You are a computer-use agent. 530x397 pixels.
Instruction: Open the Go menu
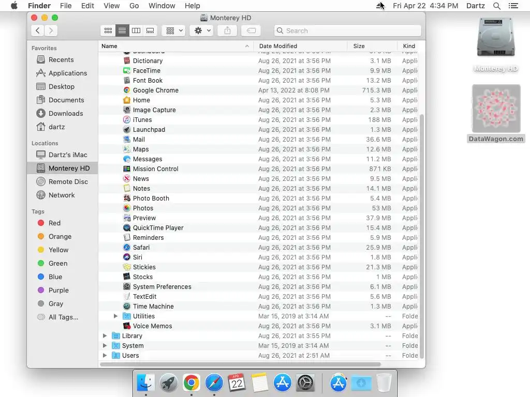pyautogui.click(x=134, y=6)
